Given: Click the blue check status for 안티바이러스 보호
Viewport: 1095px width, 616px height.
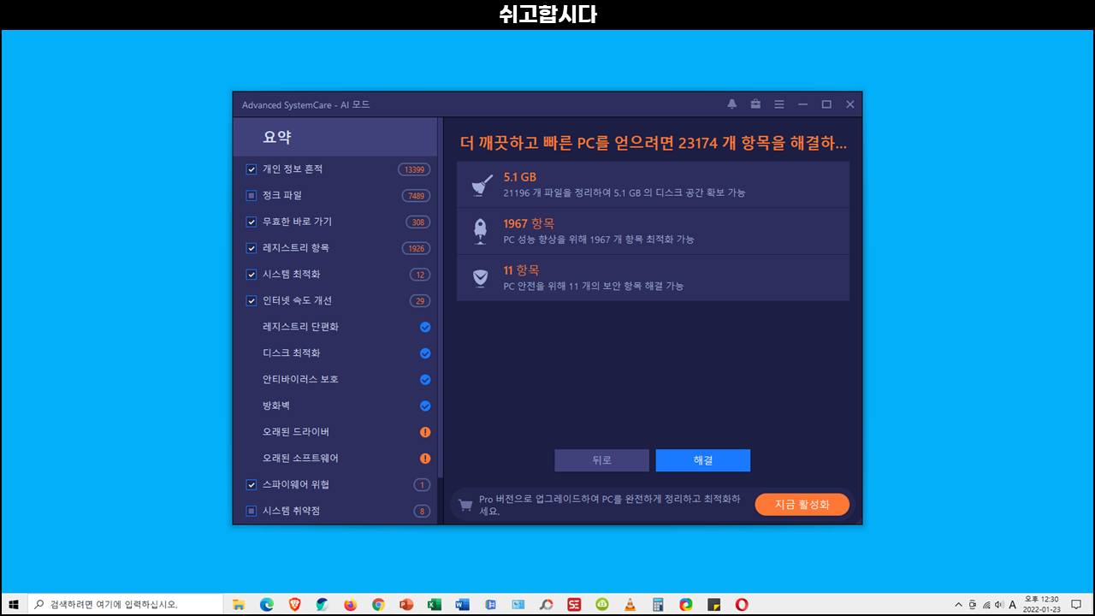Looking at the screenshot, I should pos(425,380).
